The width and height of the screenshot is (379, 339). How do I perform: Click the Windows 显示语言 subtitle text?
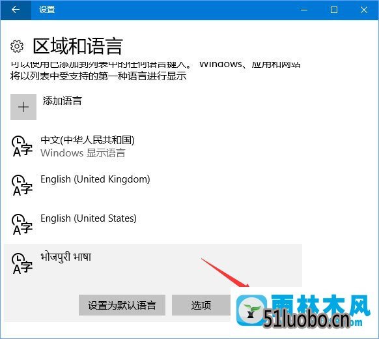click(x=83, y=153)
